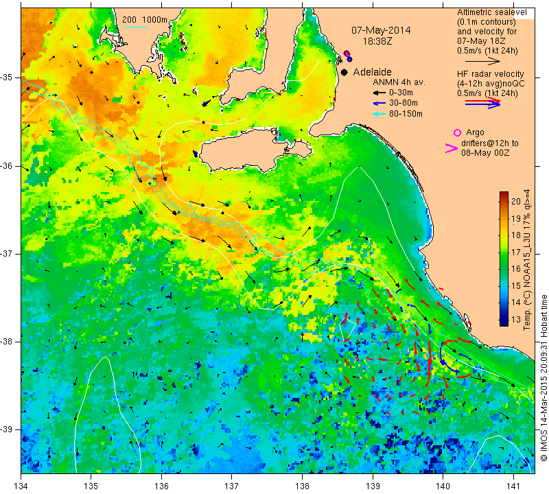Click the '30-80m' depth label
Screen dimensions: 549x494
[x=404, y=103]
